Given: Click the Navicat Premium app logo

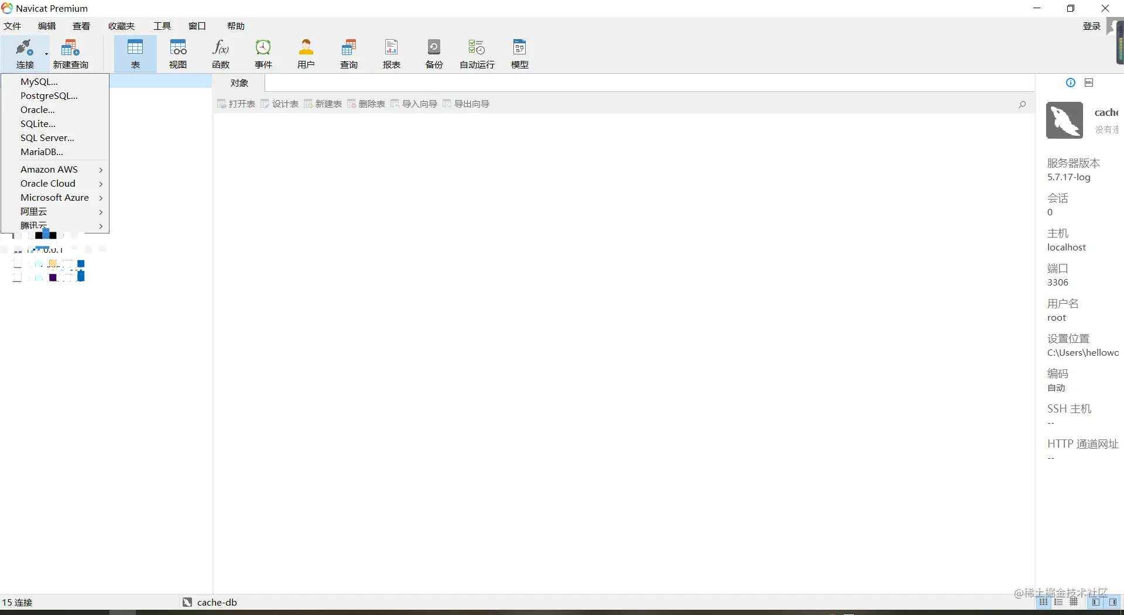Looking at the screenshot, I should 7,8.
